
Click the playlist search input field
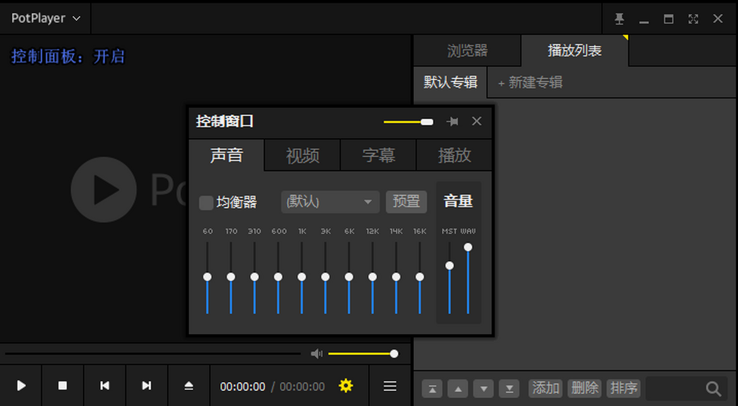(675, 389)
